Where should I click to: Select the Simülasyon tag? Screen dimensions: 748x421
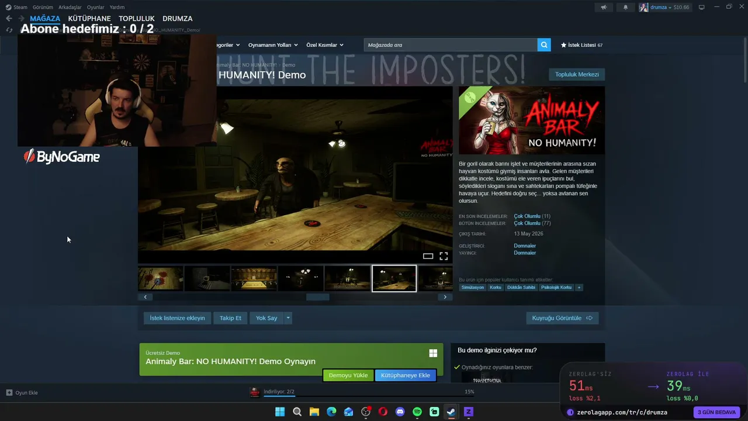pyautogui.click(x=473, y=288)
